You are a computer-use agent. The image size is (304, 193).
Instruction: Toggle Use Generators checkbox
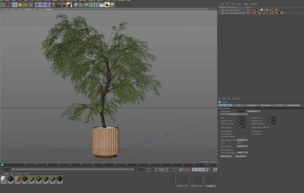tap(238, 134)
